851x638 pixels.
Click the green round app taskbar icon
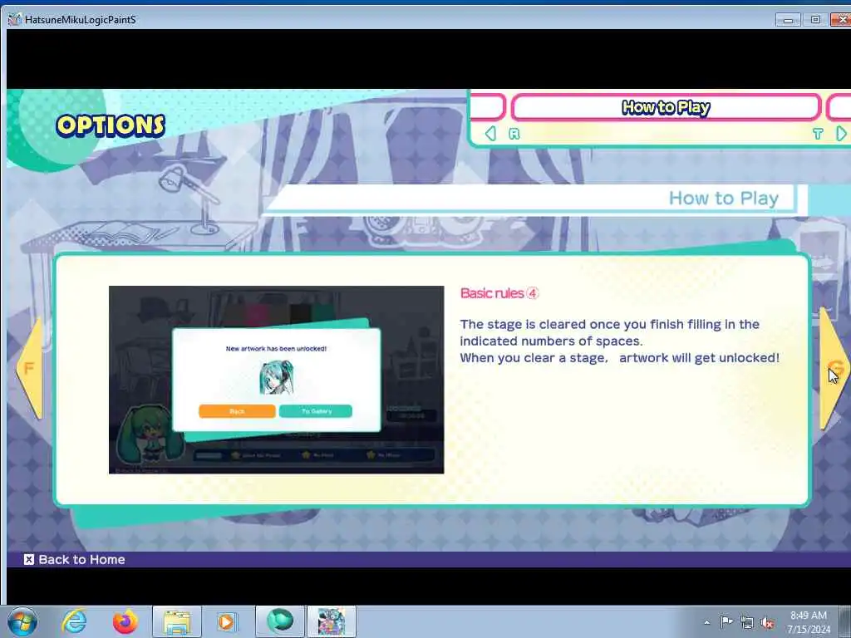pyautogui.click(x=279, y=621)
